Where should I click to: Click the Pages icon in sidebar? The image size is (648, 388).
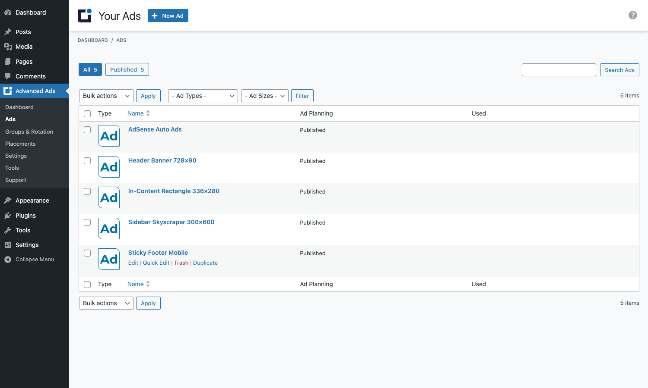pos(8,62)
